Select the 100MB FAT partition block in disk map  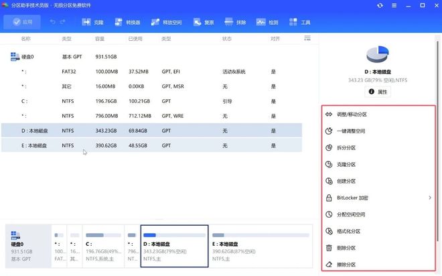click(59, 246)
